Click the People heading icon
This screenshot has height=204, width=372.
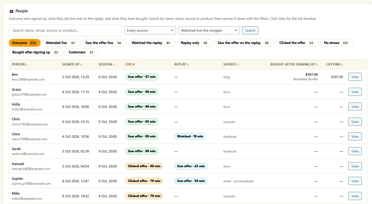[x=11, y=11]
